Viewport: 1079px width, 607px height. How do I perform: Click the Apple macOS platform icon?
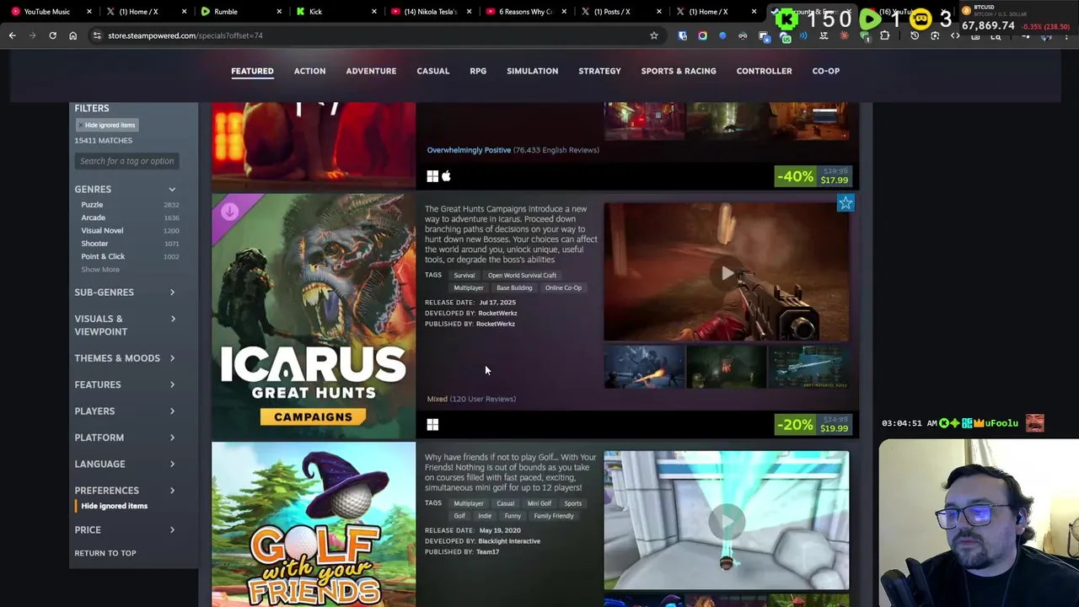pyautogui.click(x=446, y=175)
